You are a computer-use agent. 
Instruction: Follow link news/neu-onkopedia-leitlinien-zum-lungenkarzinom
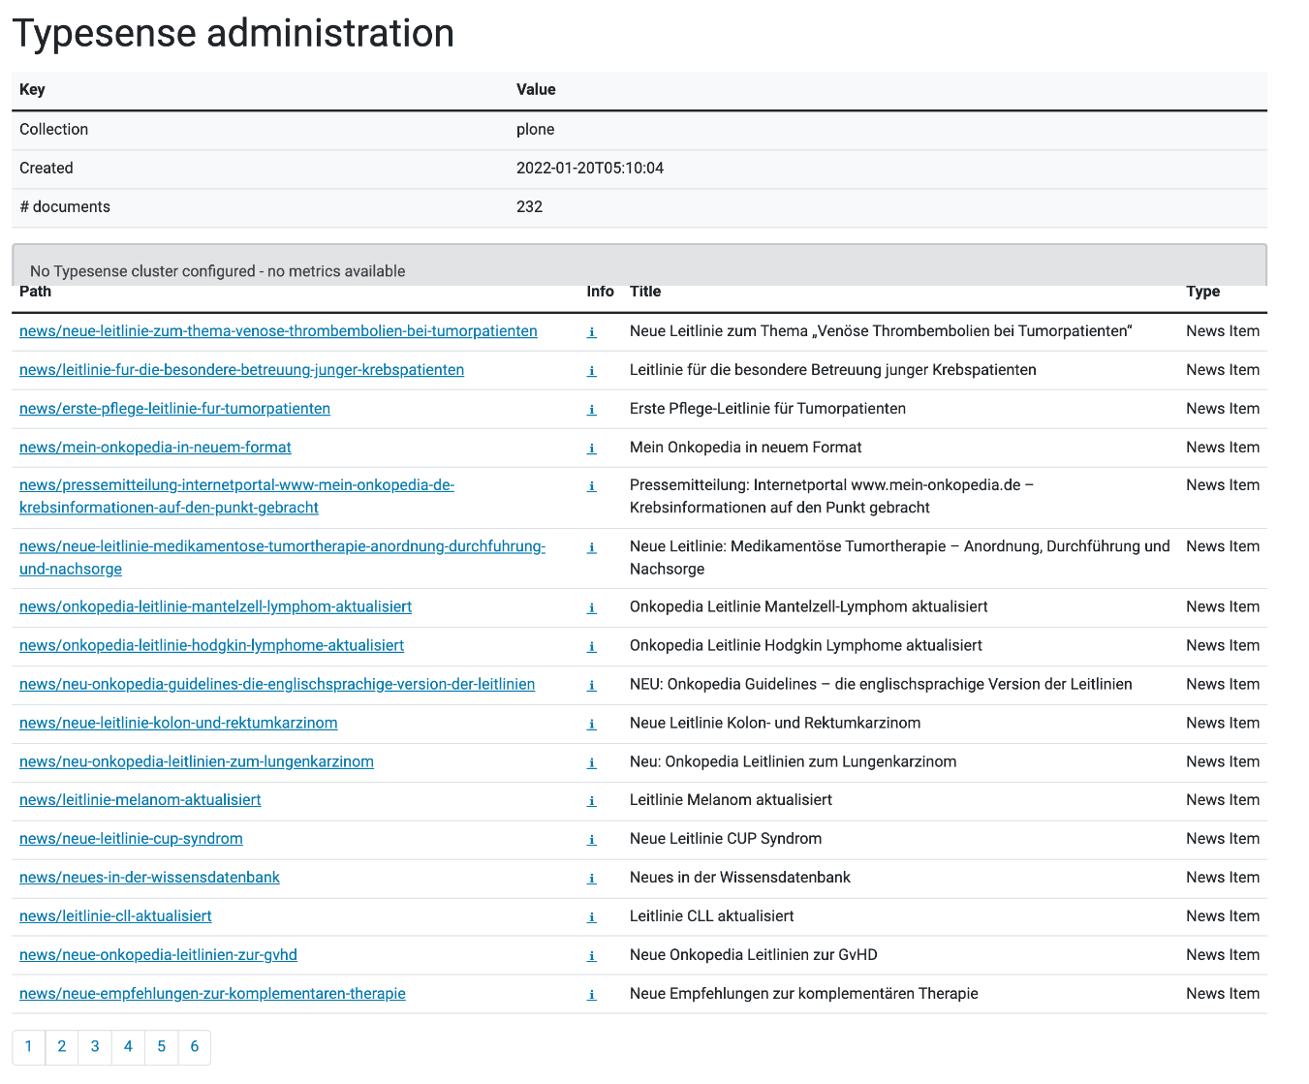click(x=197, y=761)
